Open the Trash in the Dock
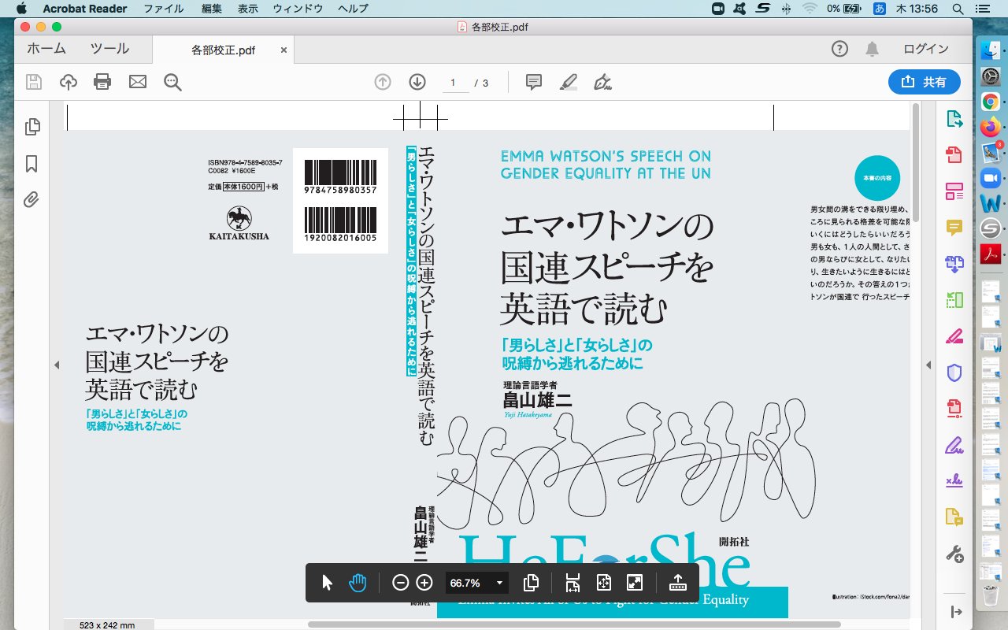 click(991, 595)
